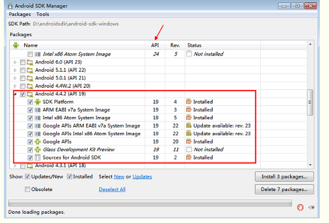Select the Google APIs row name
The height and width of the screenshot is (223, 329).
click(57, 142)
